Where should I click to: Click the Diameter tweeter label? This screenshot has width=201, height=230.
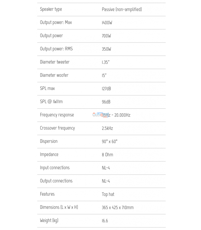(x=55, y=62)
